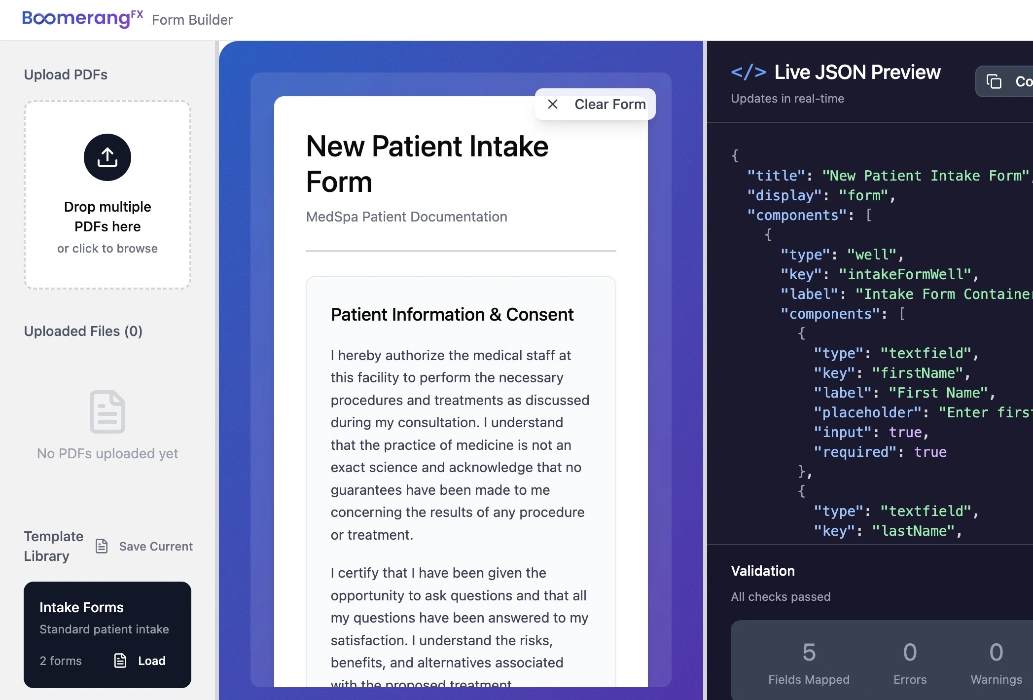Click 'Updates in real-time' subtitle
This screenshot has width=1033, height=700.
pyautogui.click(x=787, y=98)
